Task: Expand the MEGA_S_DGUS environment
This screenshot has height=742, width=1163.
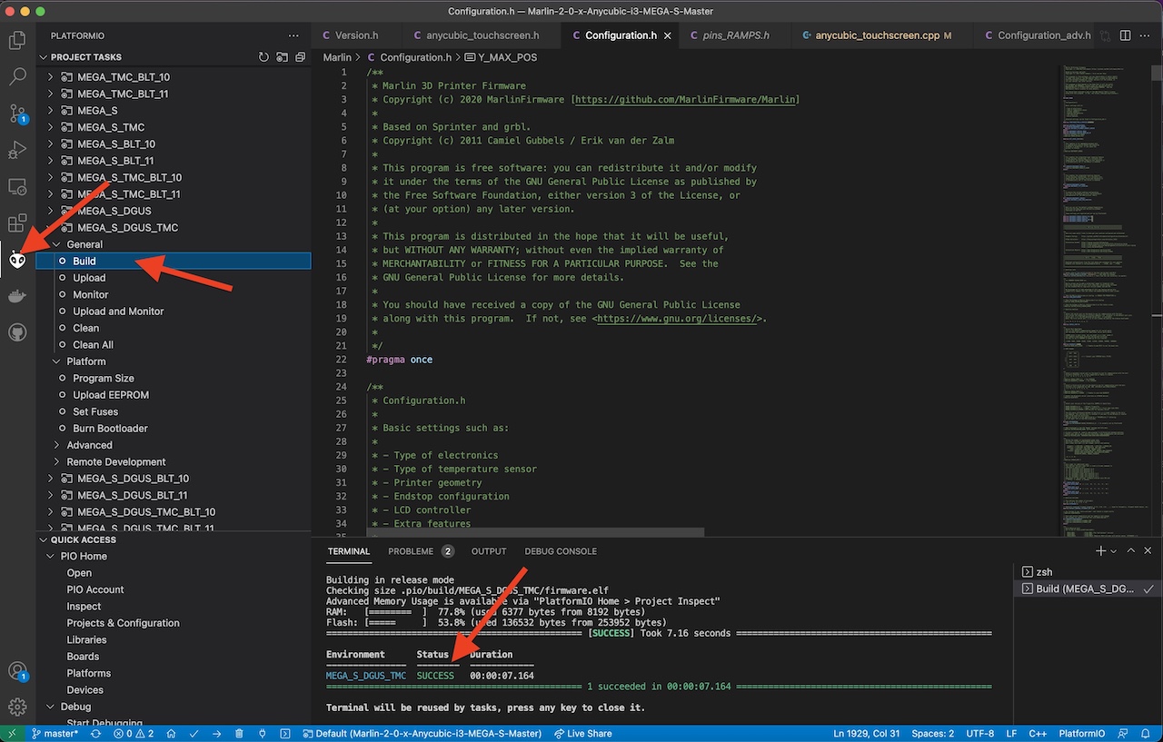Action: [x=51, y=211]
